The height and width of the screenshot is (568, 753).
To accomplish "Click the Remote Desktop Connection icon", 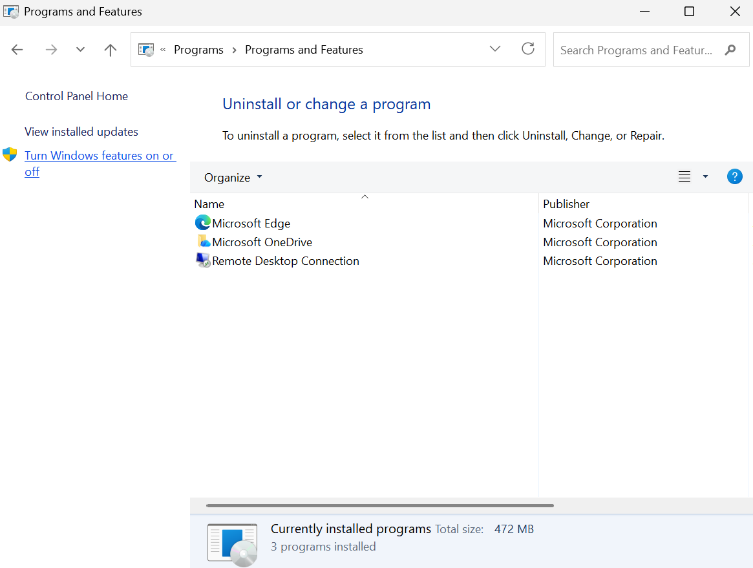I will click(203, 260).
